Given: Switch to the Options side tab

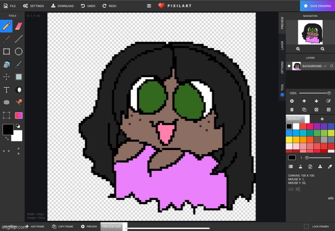Looking at the screenshot, I should pos(282,67).
